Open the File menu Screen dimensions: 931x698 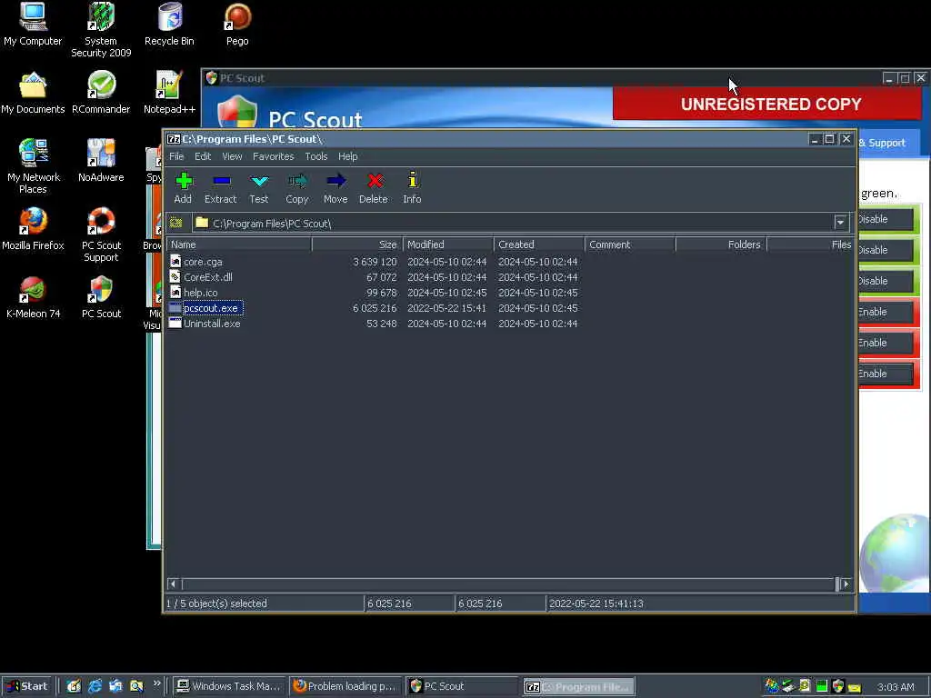(176, 156)
